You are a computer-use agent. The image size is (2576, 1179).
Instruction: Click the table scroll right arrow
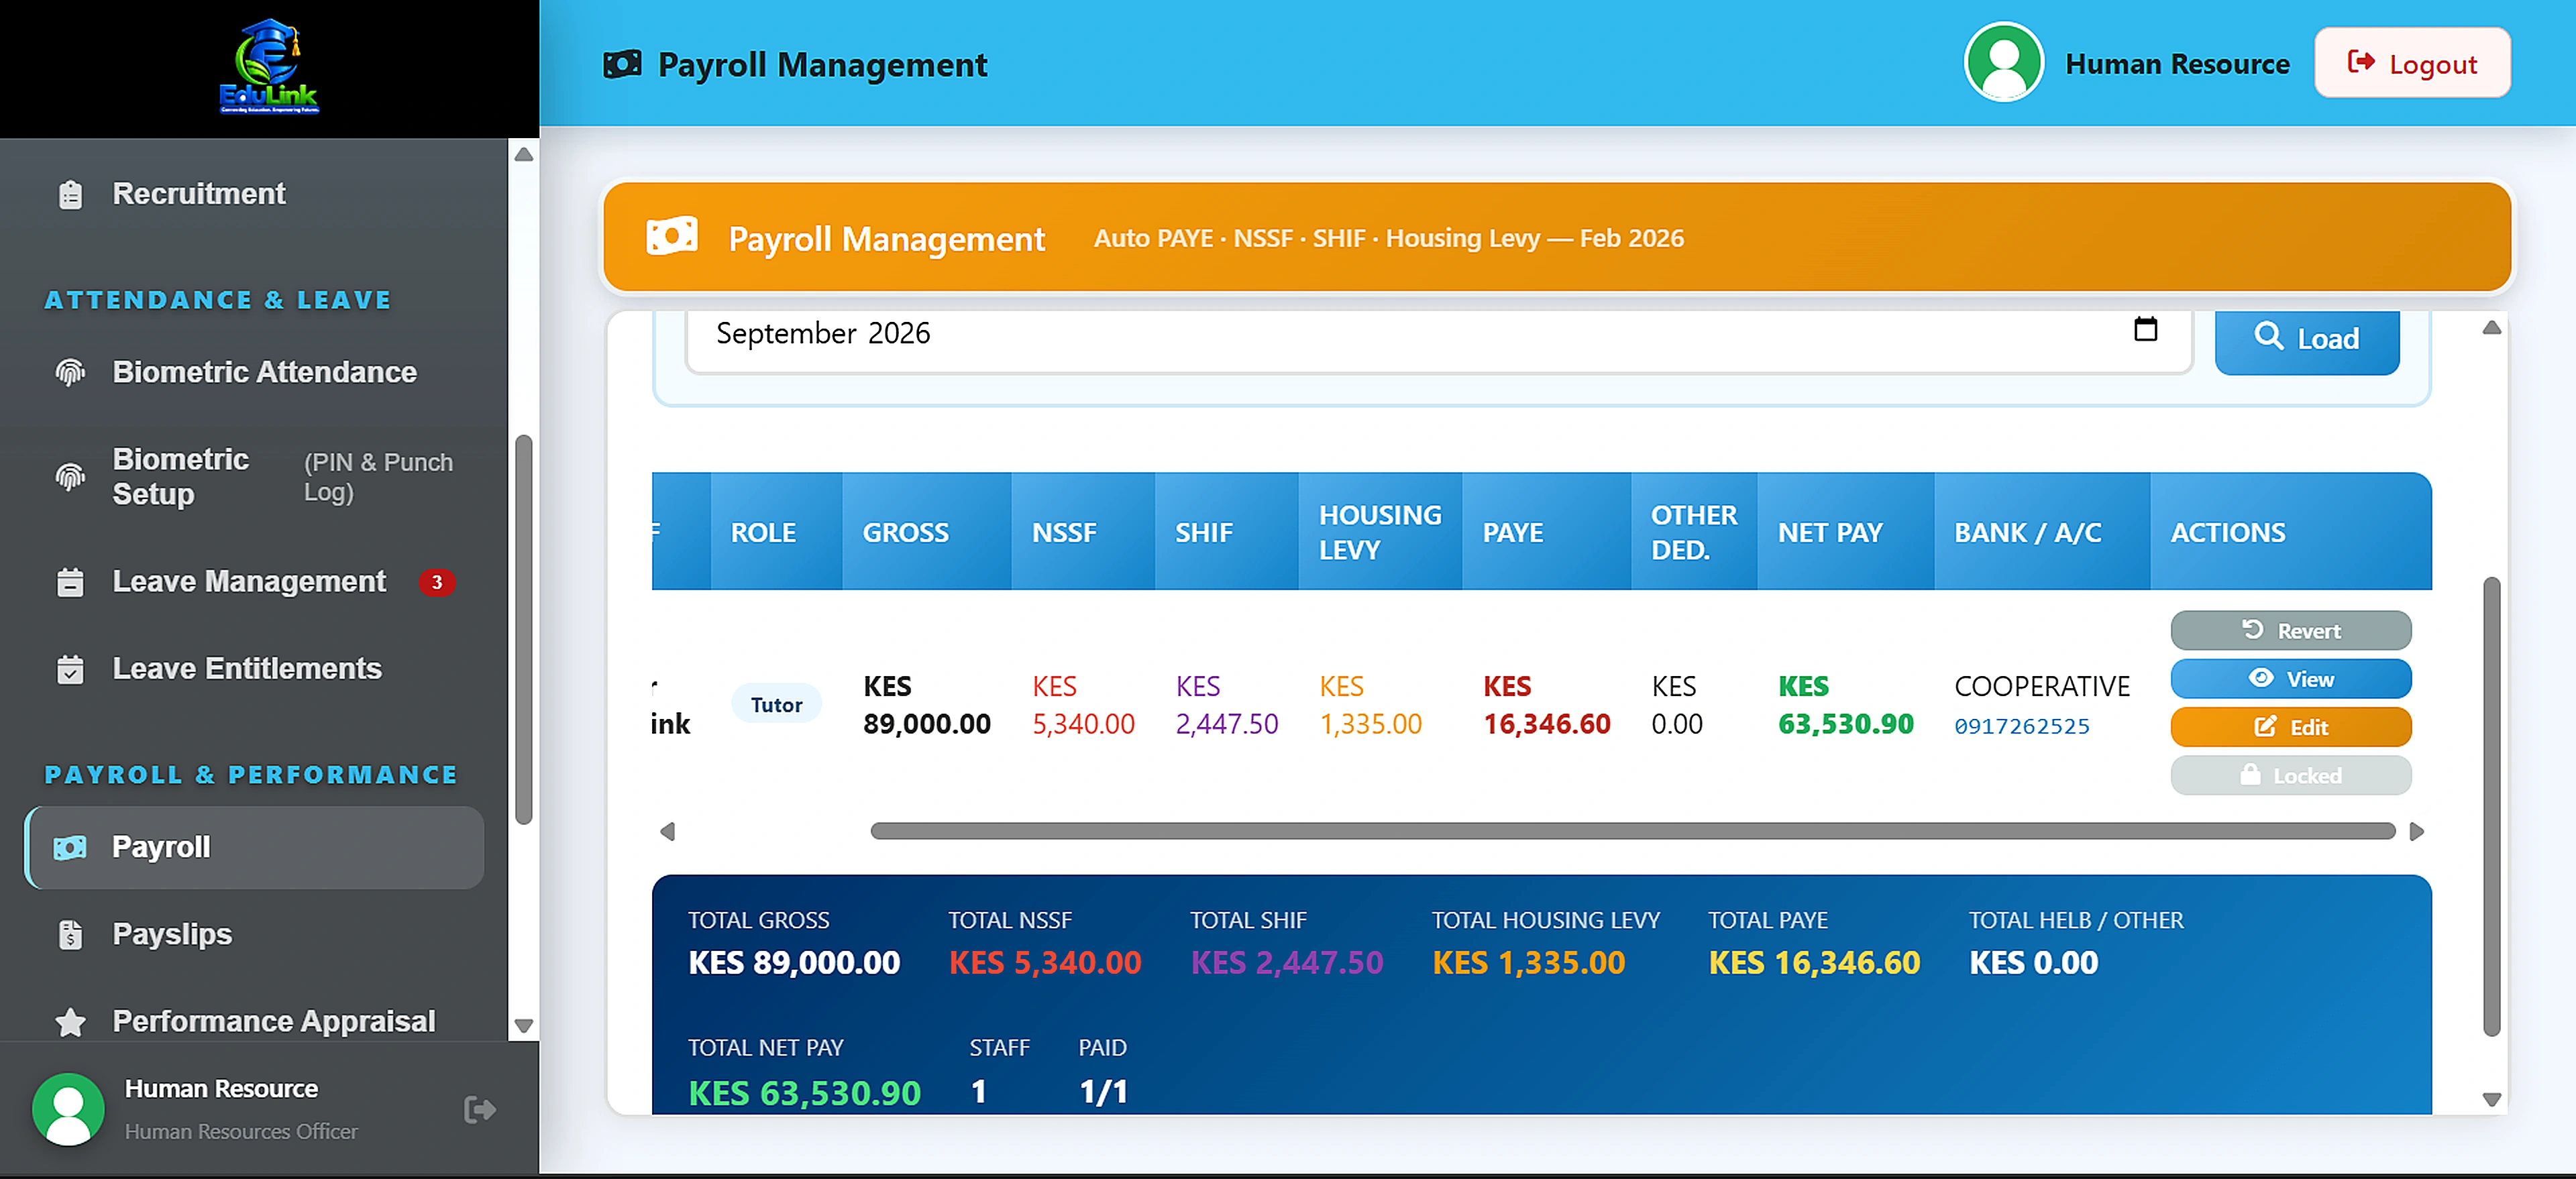coord(2417,831)
